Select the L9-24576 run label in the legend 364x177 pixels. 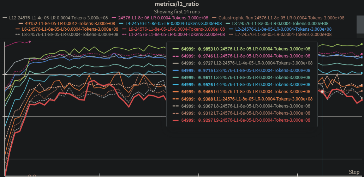click(177, 29)
